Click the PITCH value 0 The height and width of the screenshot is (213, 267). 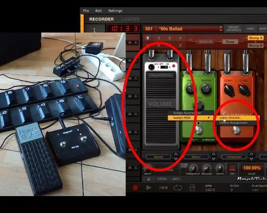tap(231, 190)
